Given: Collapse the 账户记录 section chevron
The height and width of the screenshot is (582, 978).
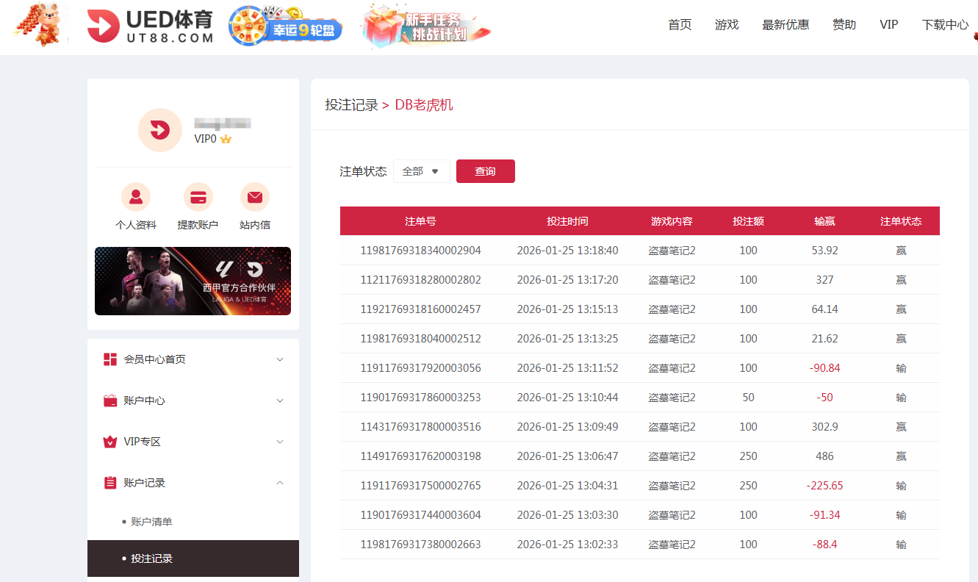Looking at the screenshot, I should (279, 483).
